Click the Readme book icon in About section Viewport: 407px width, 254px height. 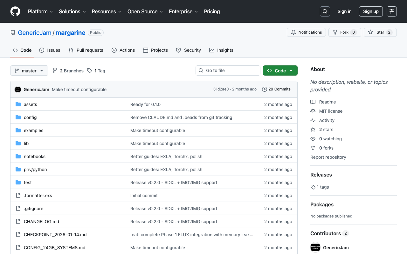313,102
